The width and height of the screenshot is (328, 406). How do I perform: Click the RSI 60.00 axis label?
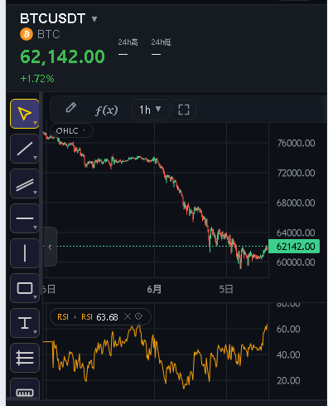click(x=288, y=330)
